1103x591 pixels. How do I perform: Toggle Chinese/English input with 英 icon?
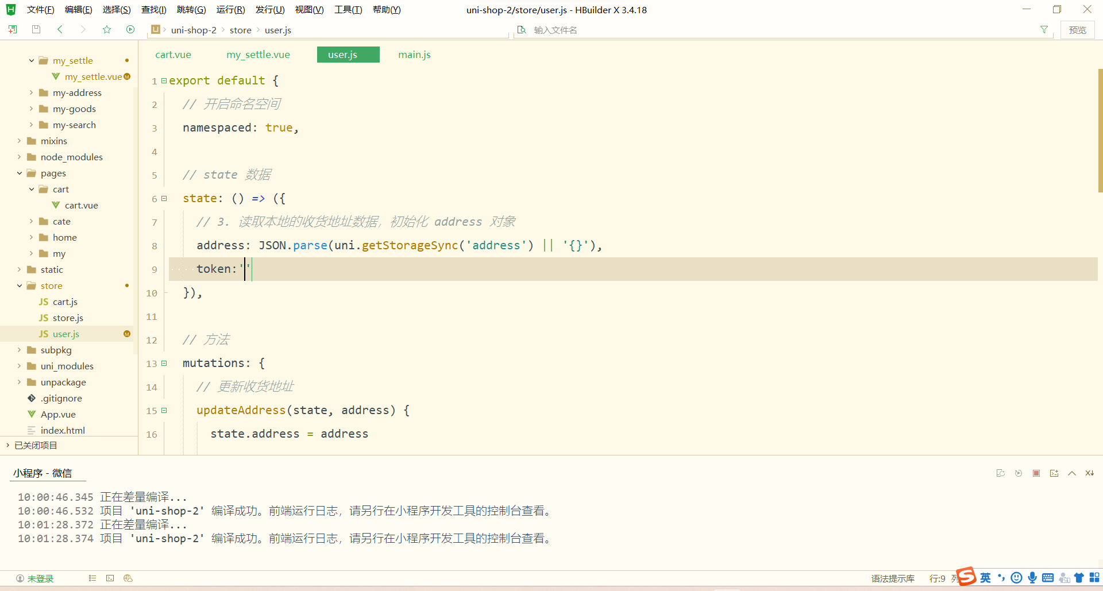pyautogui.click(x=985, y=578)
